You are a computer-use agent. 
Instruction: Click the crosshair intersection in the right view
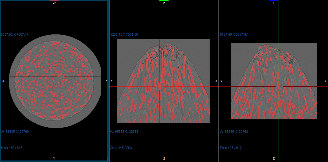(279, 86)
